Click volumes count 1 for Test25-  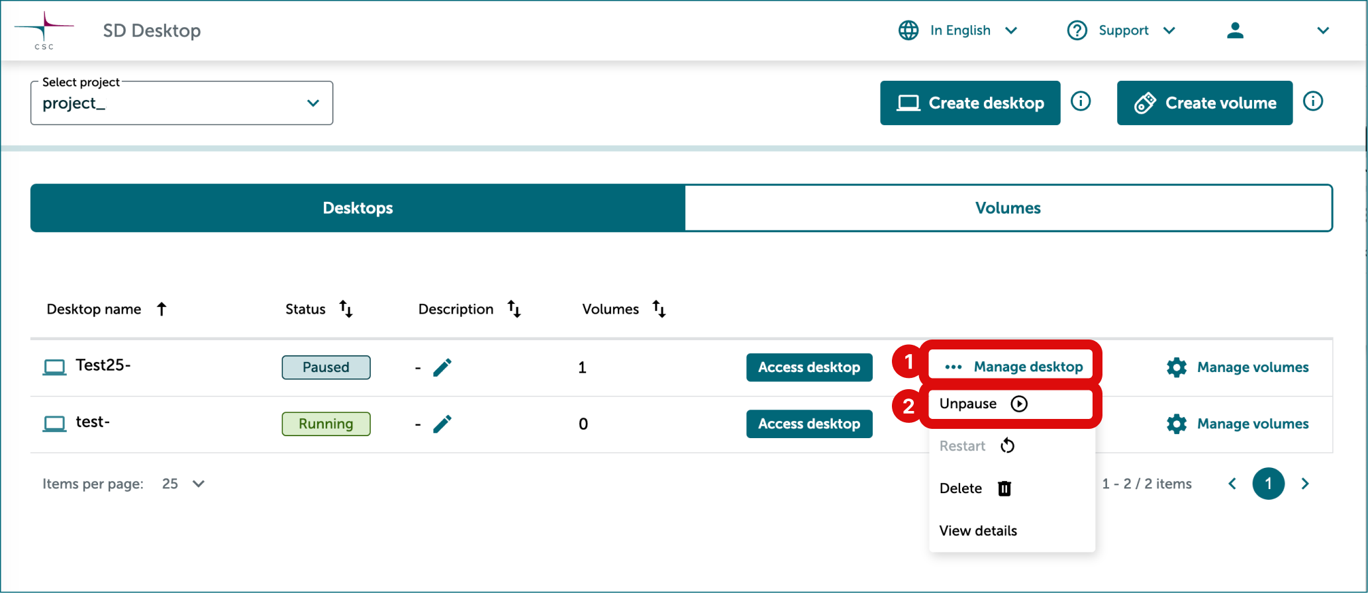[x=582, y=367]
